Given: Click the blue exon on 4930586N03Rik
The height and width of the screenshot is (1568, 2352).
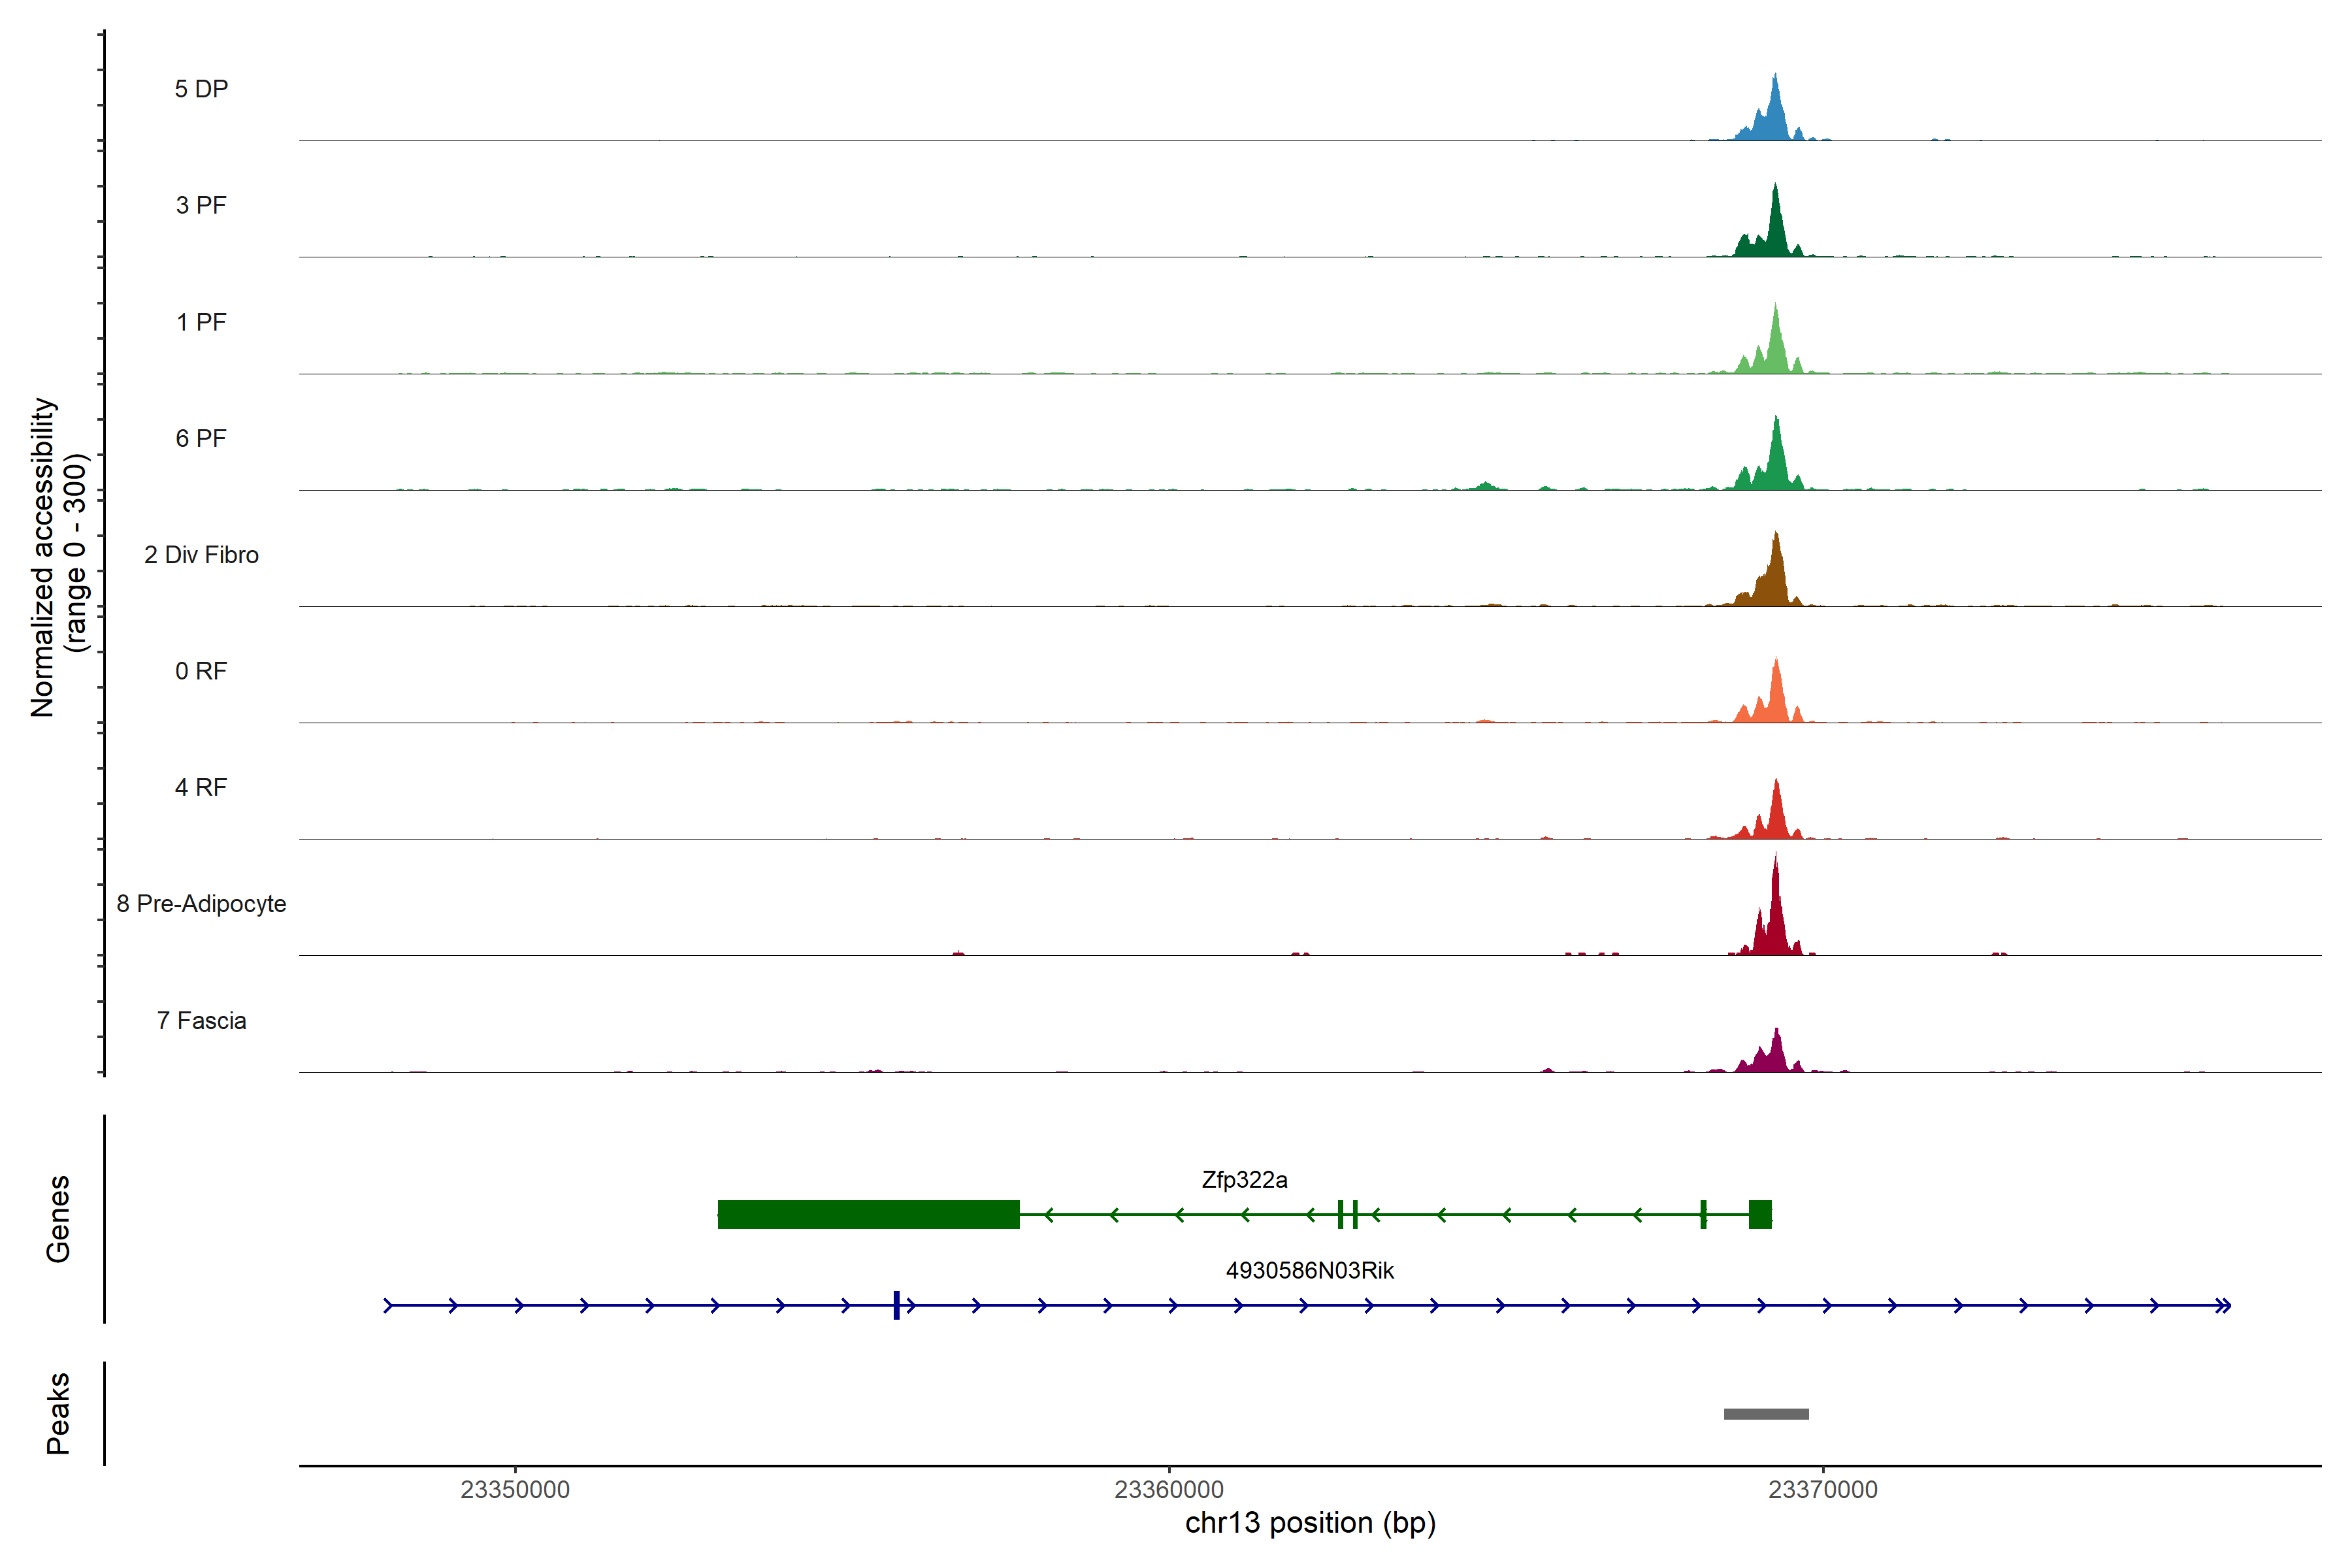Looking at the screenshot, I should tap(897, 1305).
